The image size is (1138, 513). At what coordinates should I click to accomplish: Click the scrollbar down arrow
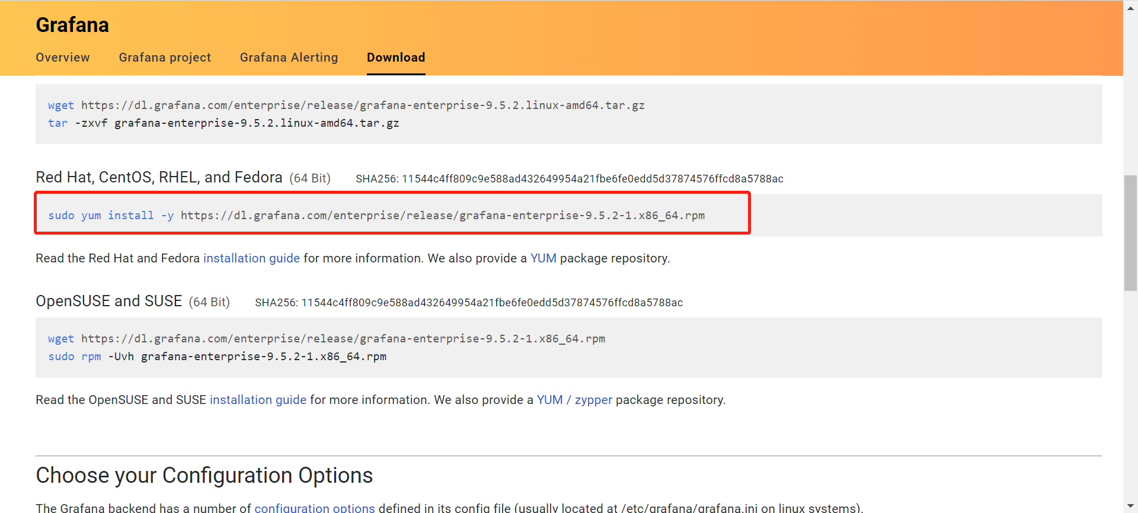click(1130, 506)
